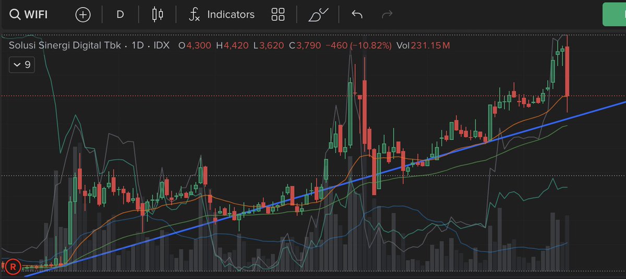
Task: Click the low value L3,620
Action: pos(269,45)
